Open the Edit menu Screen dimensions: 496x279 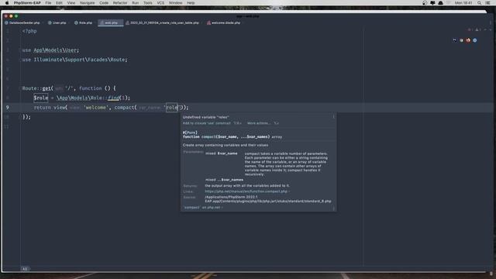(x=59, y=3)
